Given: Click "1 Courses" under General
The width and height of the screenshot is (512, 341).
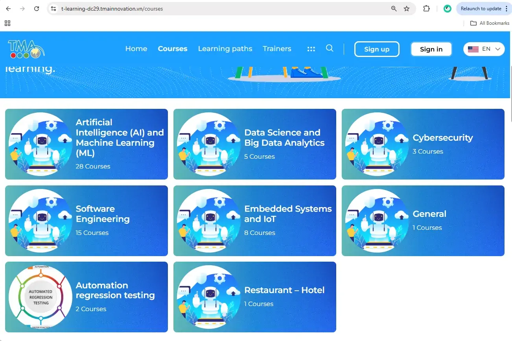Looking at the screenshot, I should (x=427, y=227).
